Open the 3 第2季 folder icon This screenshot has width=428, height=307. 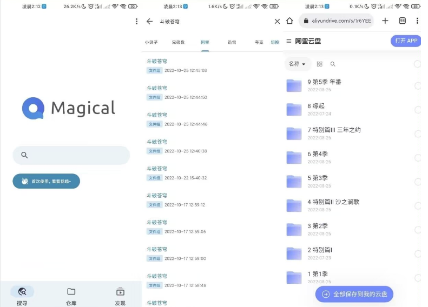[294, 229]
